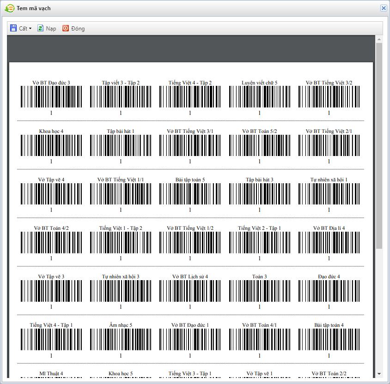Select the text Tiếng Việt 3 - Tập 1

point(190,373)
